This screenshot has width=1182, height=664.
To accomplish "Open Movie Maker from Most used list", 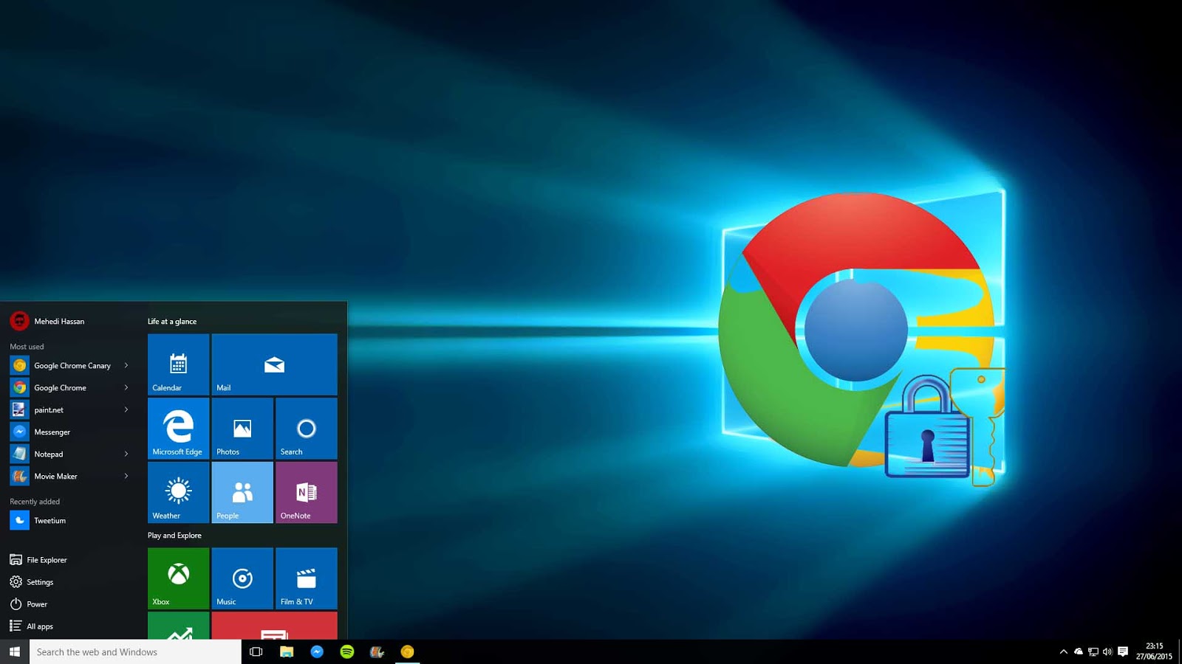I will click(70, 476).
